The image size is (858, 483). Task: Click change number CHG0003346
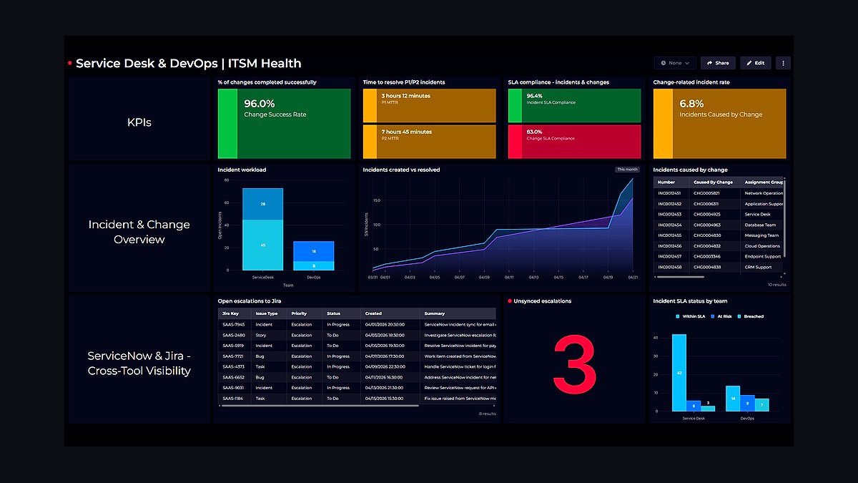[x=707, y=256]
